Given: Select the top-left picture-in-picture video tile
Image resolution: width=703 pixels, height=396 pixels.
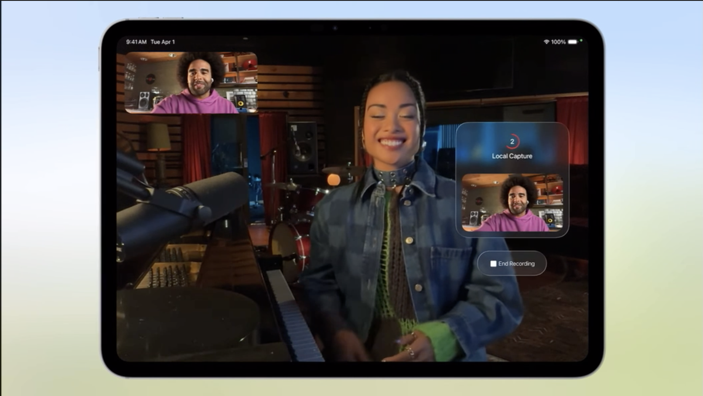Looking at the screenshot, I should point(191,82).
